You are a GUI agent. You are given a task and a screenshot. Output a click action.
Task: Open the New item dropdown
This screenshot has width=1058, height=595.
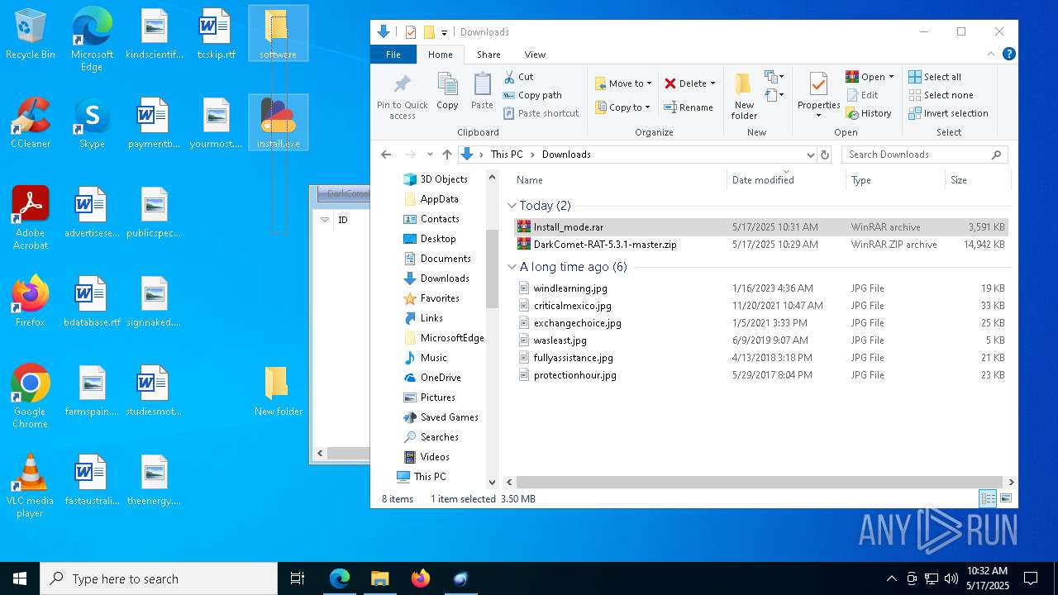774,77
